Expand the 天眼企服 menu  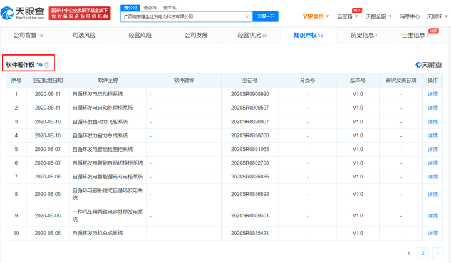tap(378, 16)
